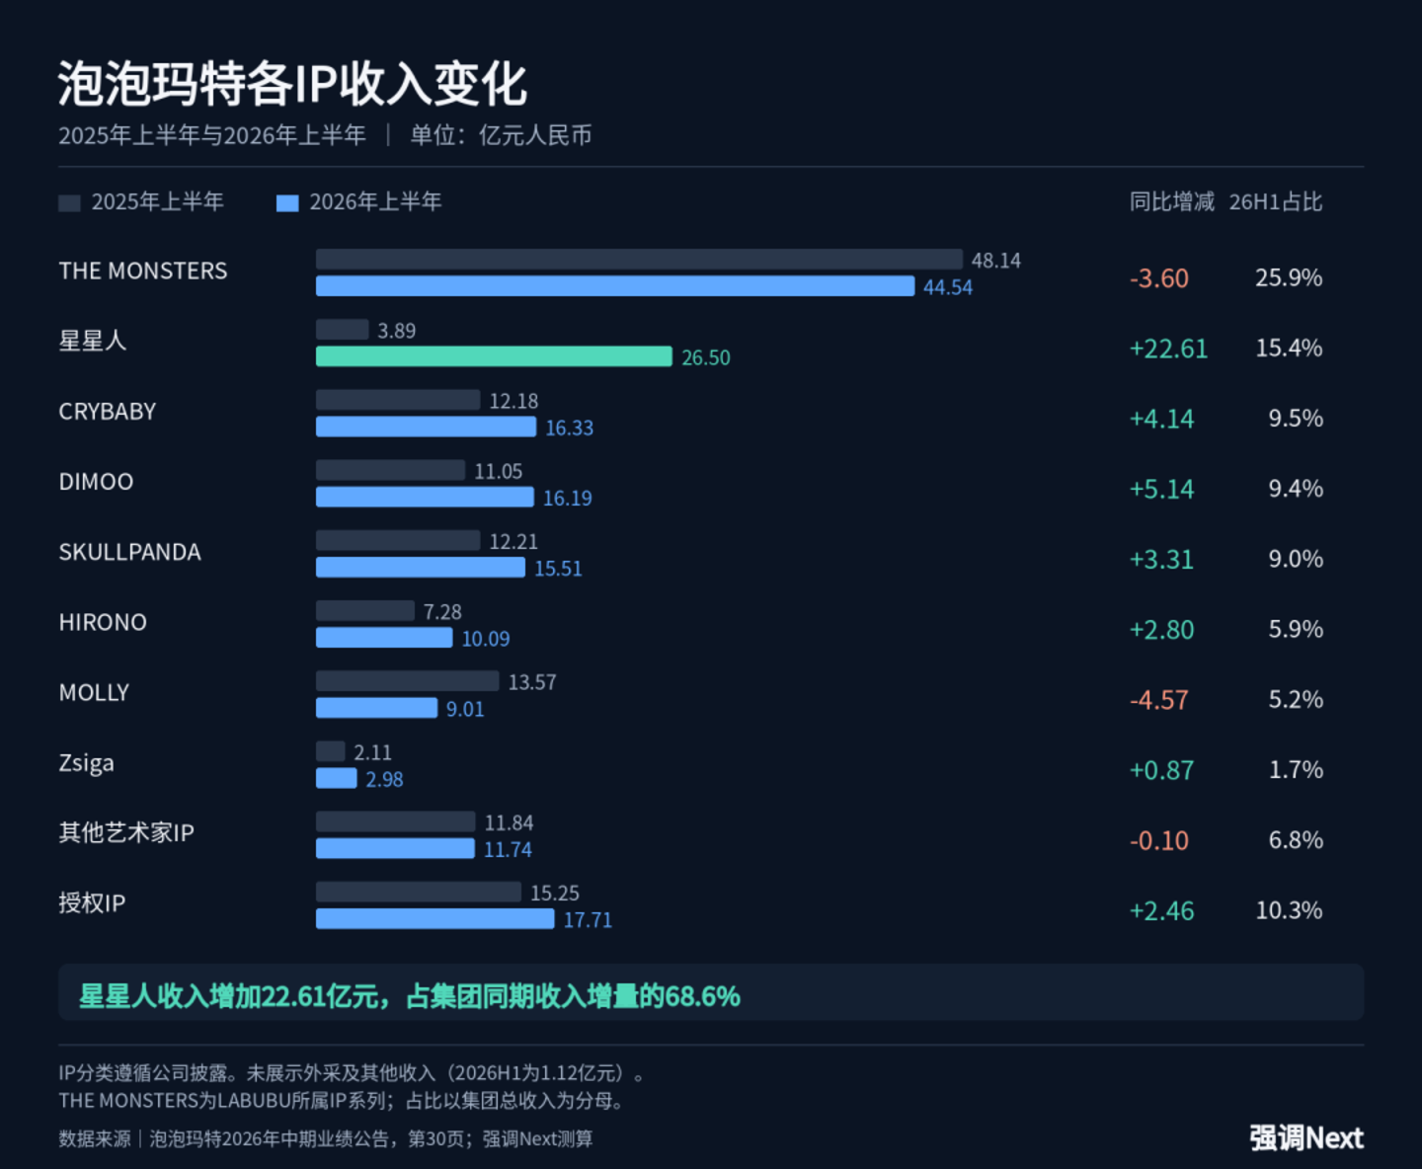This screenshot has height=1169, width=1422.
Task: Click the 26H1占比 column header
Action: tap(1276, 202)
